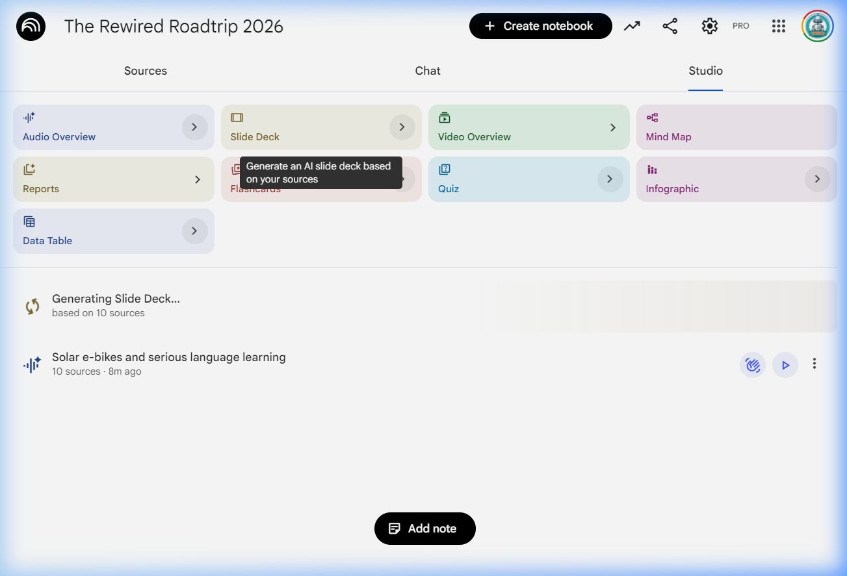Expand Slide Deck customization chevron
This screenshot has height=576, width=847.
pyautogui.click(x=402, y=127)
